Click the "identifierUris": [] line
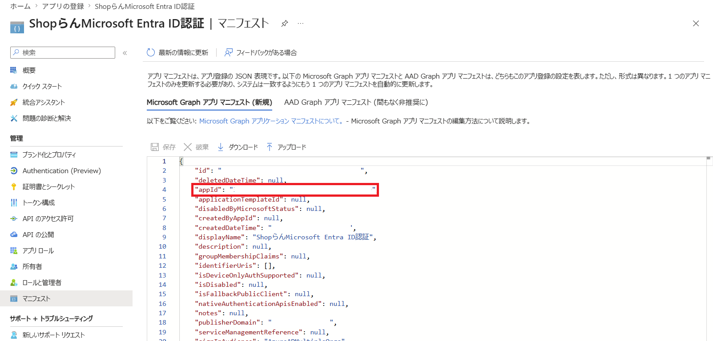The width and height of the screenshot is (713, 341). (235, 266)
